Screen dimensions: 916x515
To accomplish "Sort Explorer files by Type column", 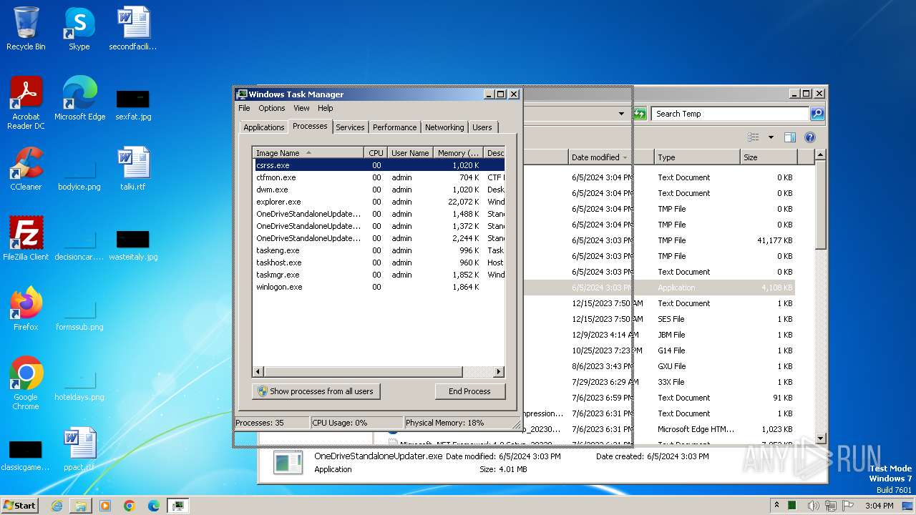I will (697, 157).
